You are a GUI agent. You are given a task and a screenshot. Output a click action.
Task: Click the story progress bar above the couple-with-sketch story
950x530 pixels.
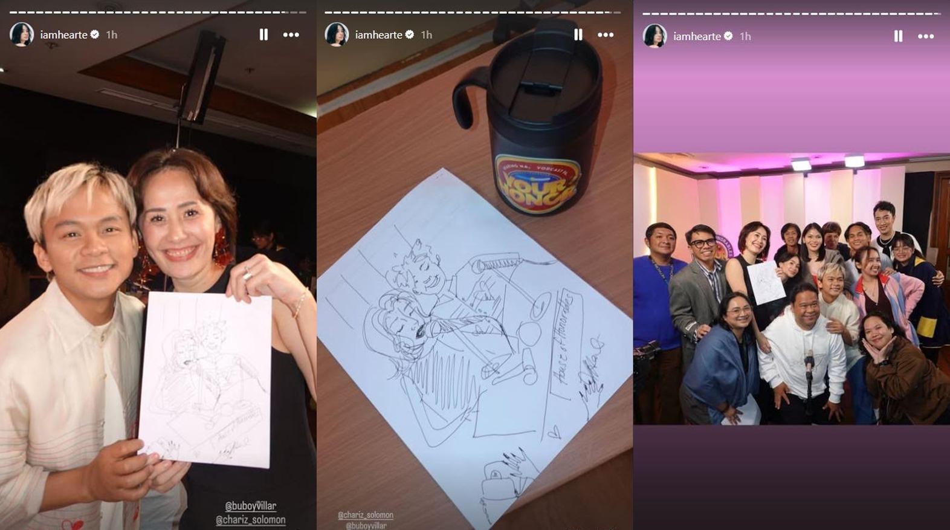tap(158, 12)
